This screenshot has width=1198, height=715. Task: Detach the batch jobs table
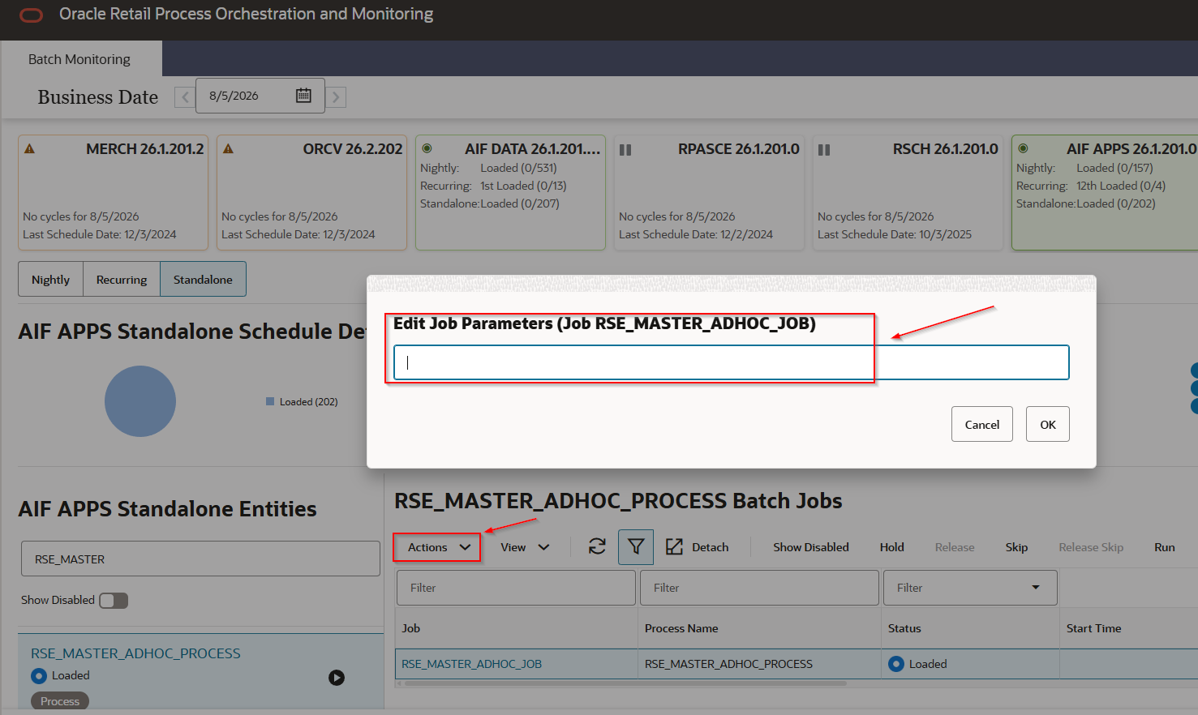697,547
